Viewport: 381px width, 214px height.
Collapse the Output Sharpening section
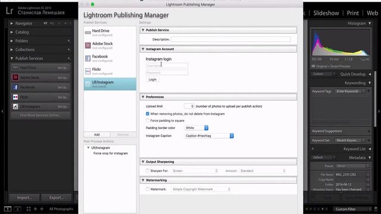(x=143, y=162)
